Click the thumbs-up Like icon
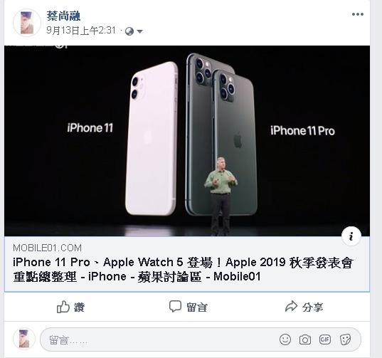This screenshot has width=382, height=358. tap(63, 307)
